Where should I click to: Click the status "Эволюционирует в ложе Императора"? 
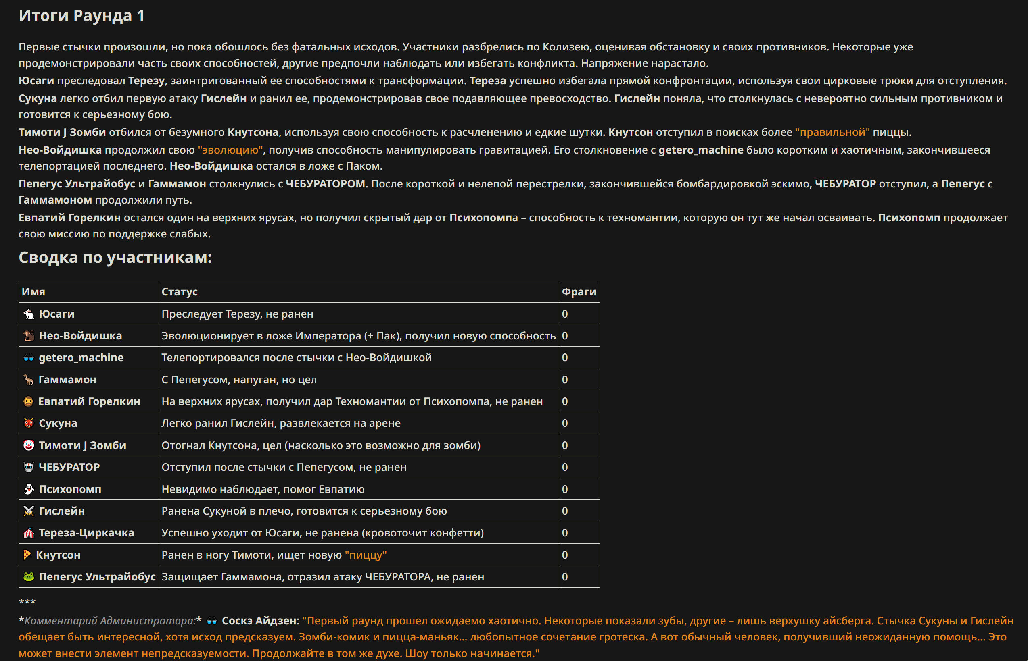[261, 336]
